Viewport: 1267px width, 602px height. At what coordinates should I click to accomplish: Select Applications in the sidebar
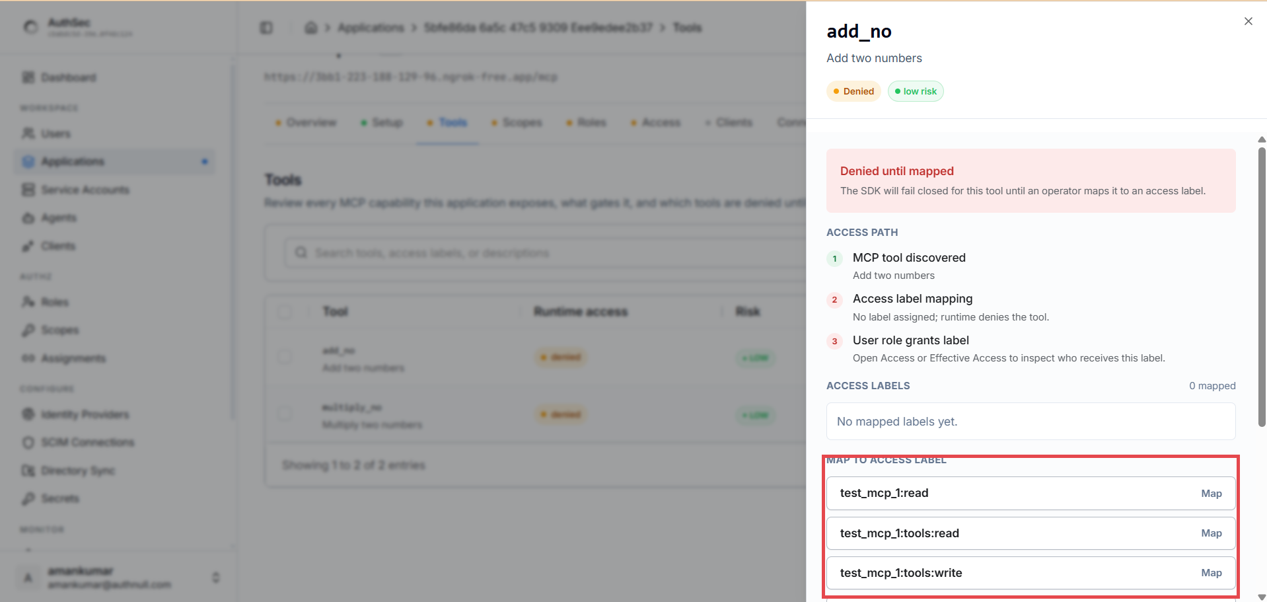click(x=114, y=161)
